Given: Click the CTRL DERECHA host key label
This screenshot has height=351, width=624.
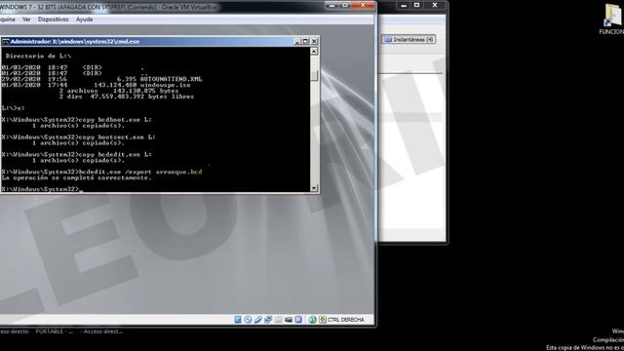Looking at the screenshot, I should click(x=345, y=320).
